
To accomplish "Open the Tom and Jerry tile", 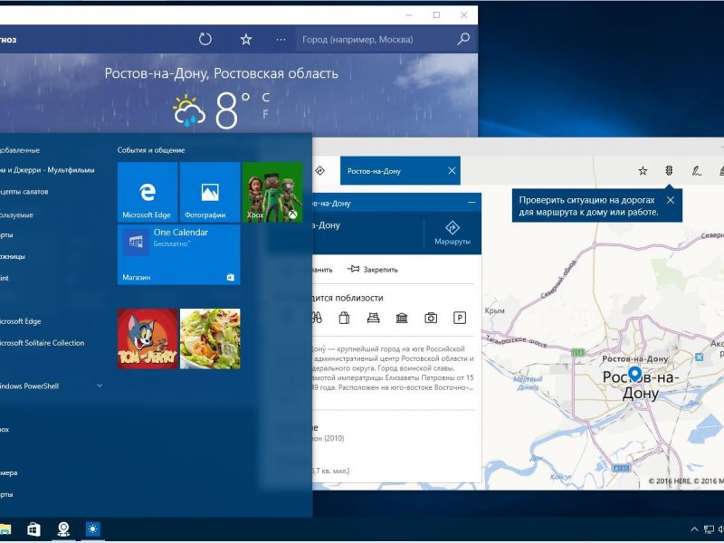I will click(148, 338).
